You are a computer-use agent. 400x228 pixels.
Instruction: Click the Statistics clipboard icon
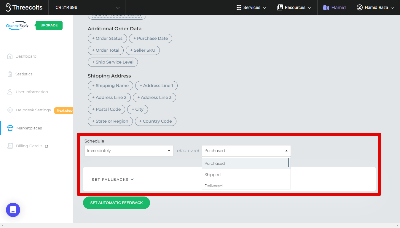pyautogui.click(x=10, y=74)
